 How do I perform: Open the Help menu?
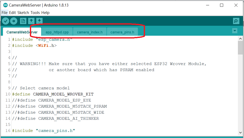point(46,13)
